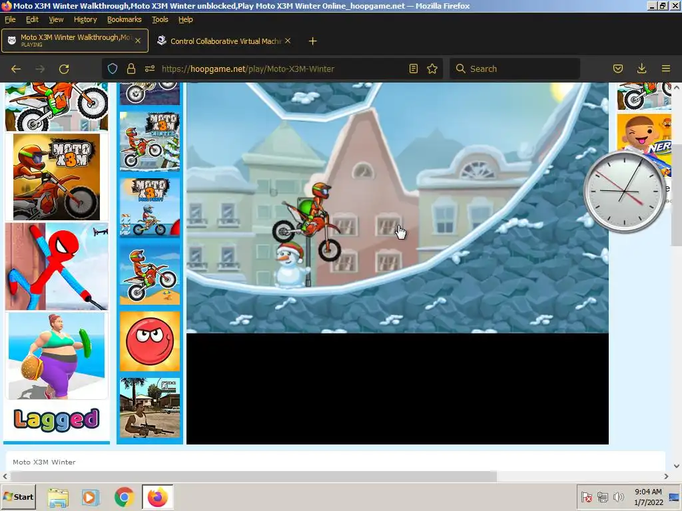Click the analog clock desktop gadget
The image size is (682, 511).
point(624,192)
